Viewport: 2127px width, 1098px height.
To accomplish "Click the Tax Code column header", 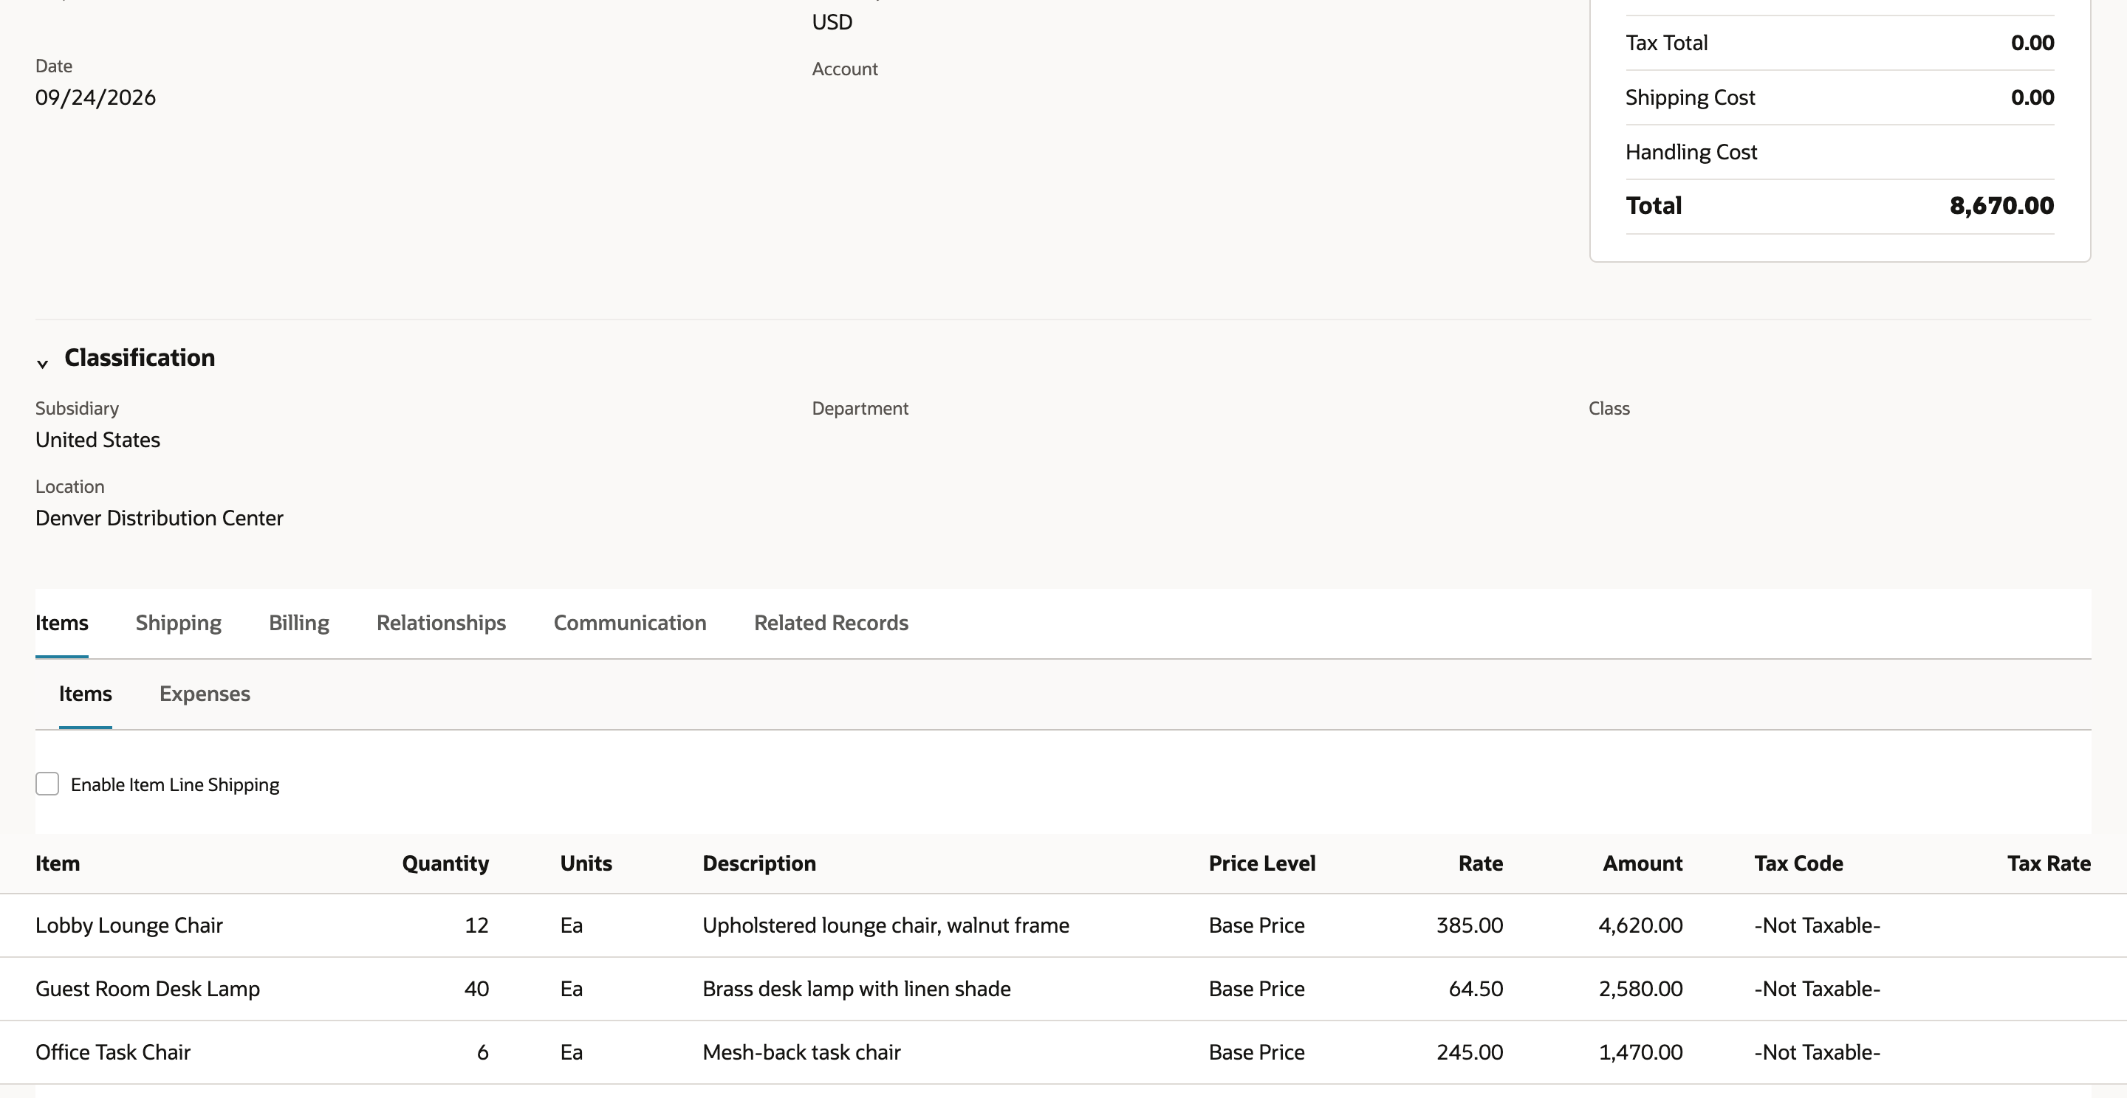I will [1798, 864].
